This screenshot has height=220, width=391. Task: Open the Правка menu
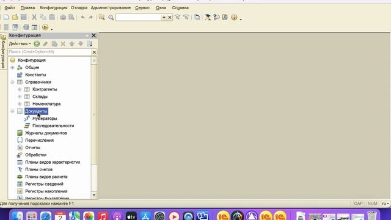27,8
